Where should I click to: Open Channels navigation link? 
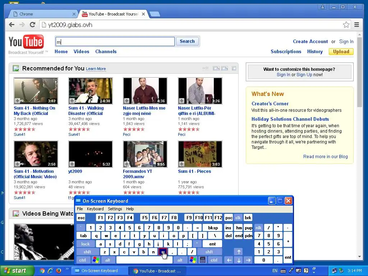tap(106, 51)
